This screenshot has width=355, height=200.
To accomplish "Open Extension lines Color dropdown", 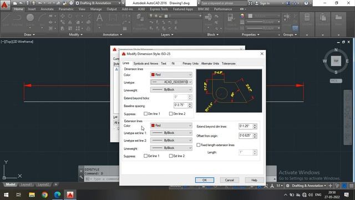I will [171, 126].
